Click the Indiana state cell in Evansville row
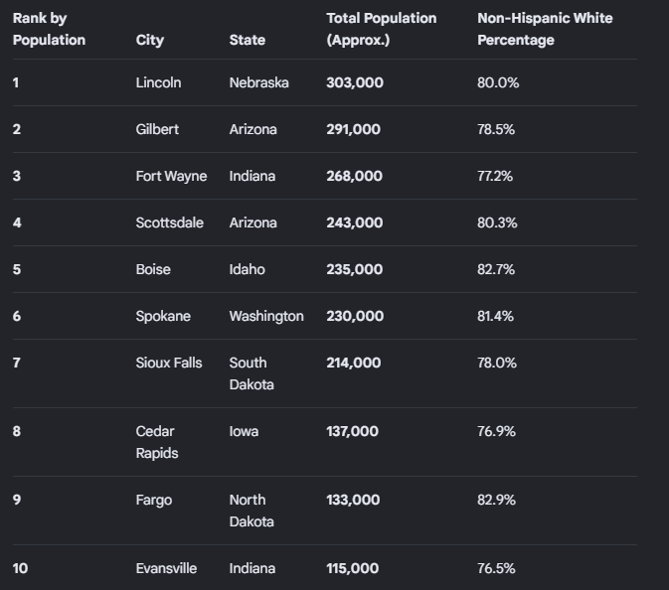Viewport: 669px width, 590px height. [252, 568]
